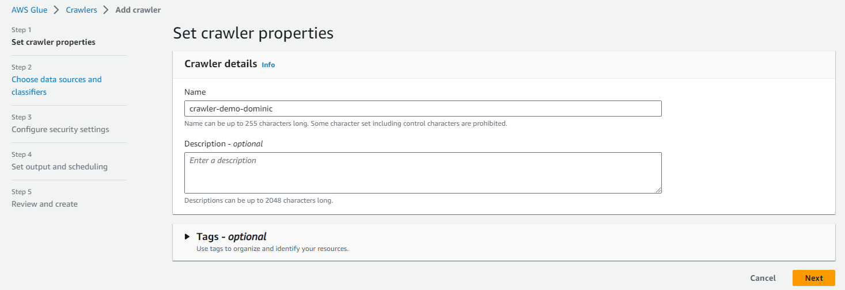Click the Tags - optional header title

[231, 237]
